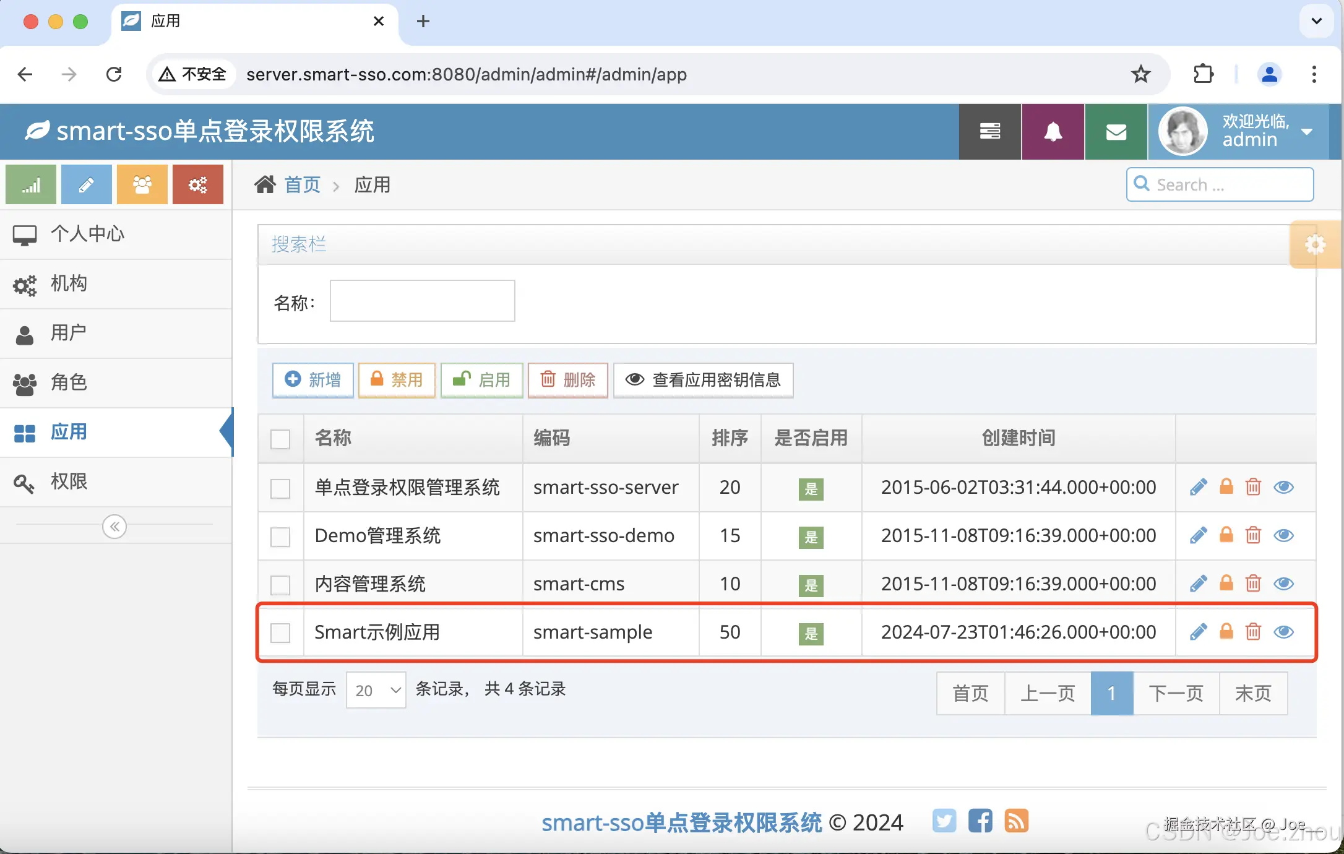Click the green chart shortcut icon
Screen dimensions: 1344x854
pyautogui.click(x=31, y=184)
